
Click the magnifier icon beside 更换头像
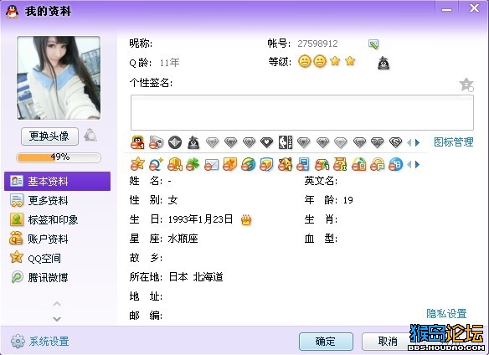coord(90,135)
